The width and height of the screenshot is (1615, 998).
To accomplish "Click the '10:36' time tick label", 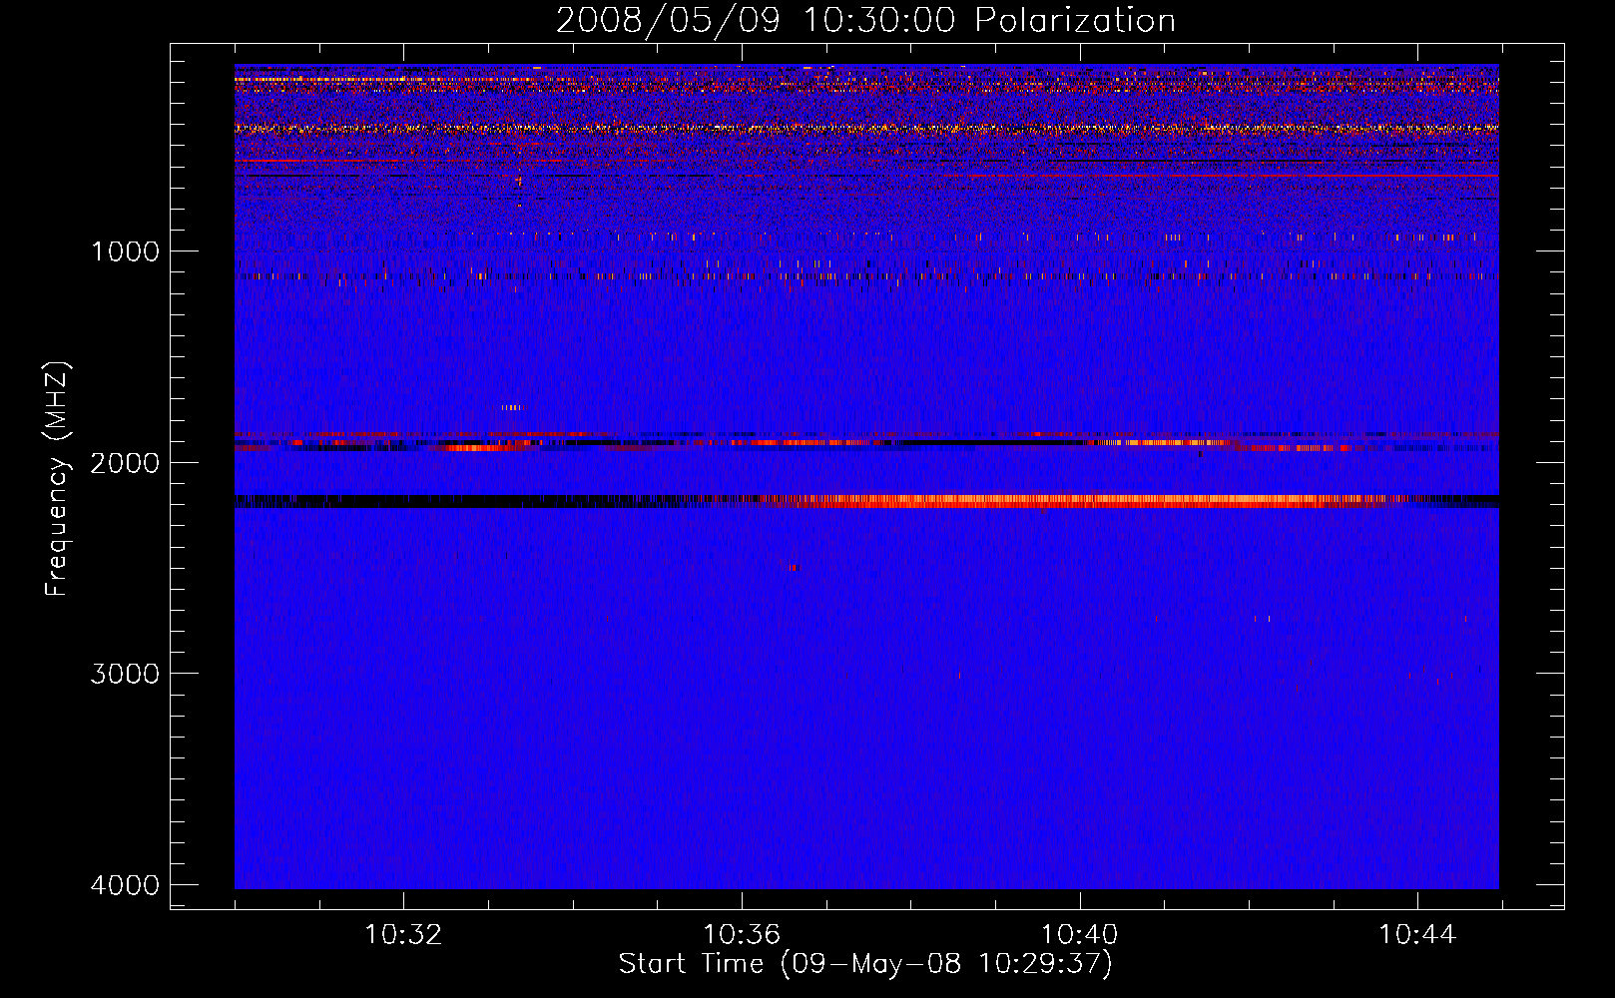I will [x=742, y=935].
